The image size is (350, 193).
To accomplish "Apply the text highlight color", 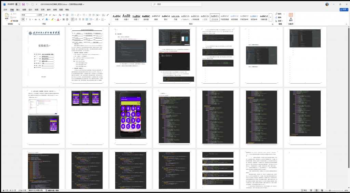I will pos(53,19).
